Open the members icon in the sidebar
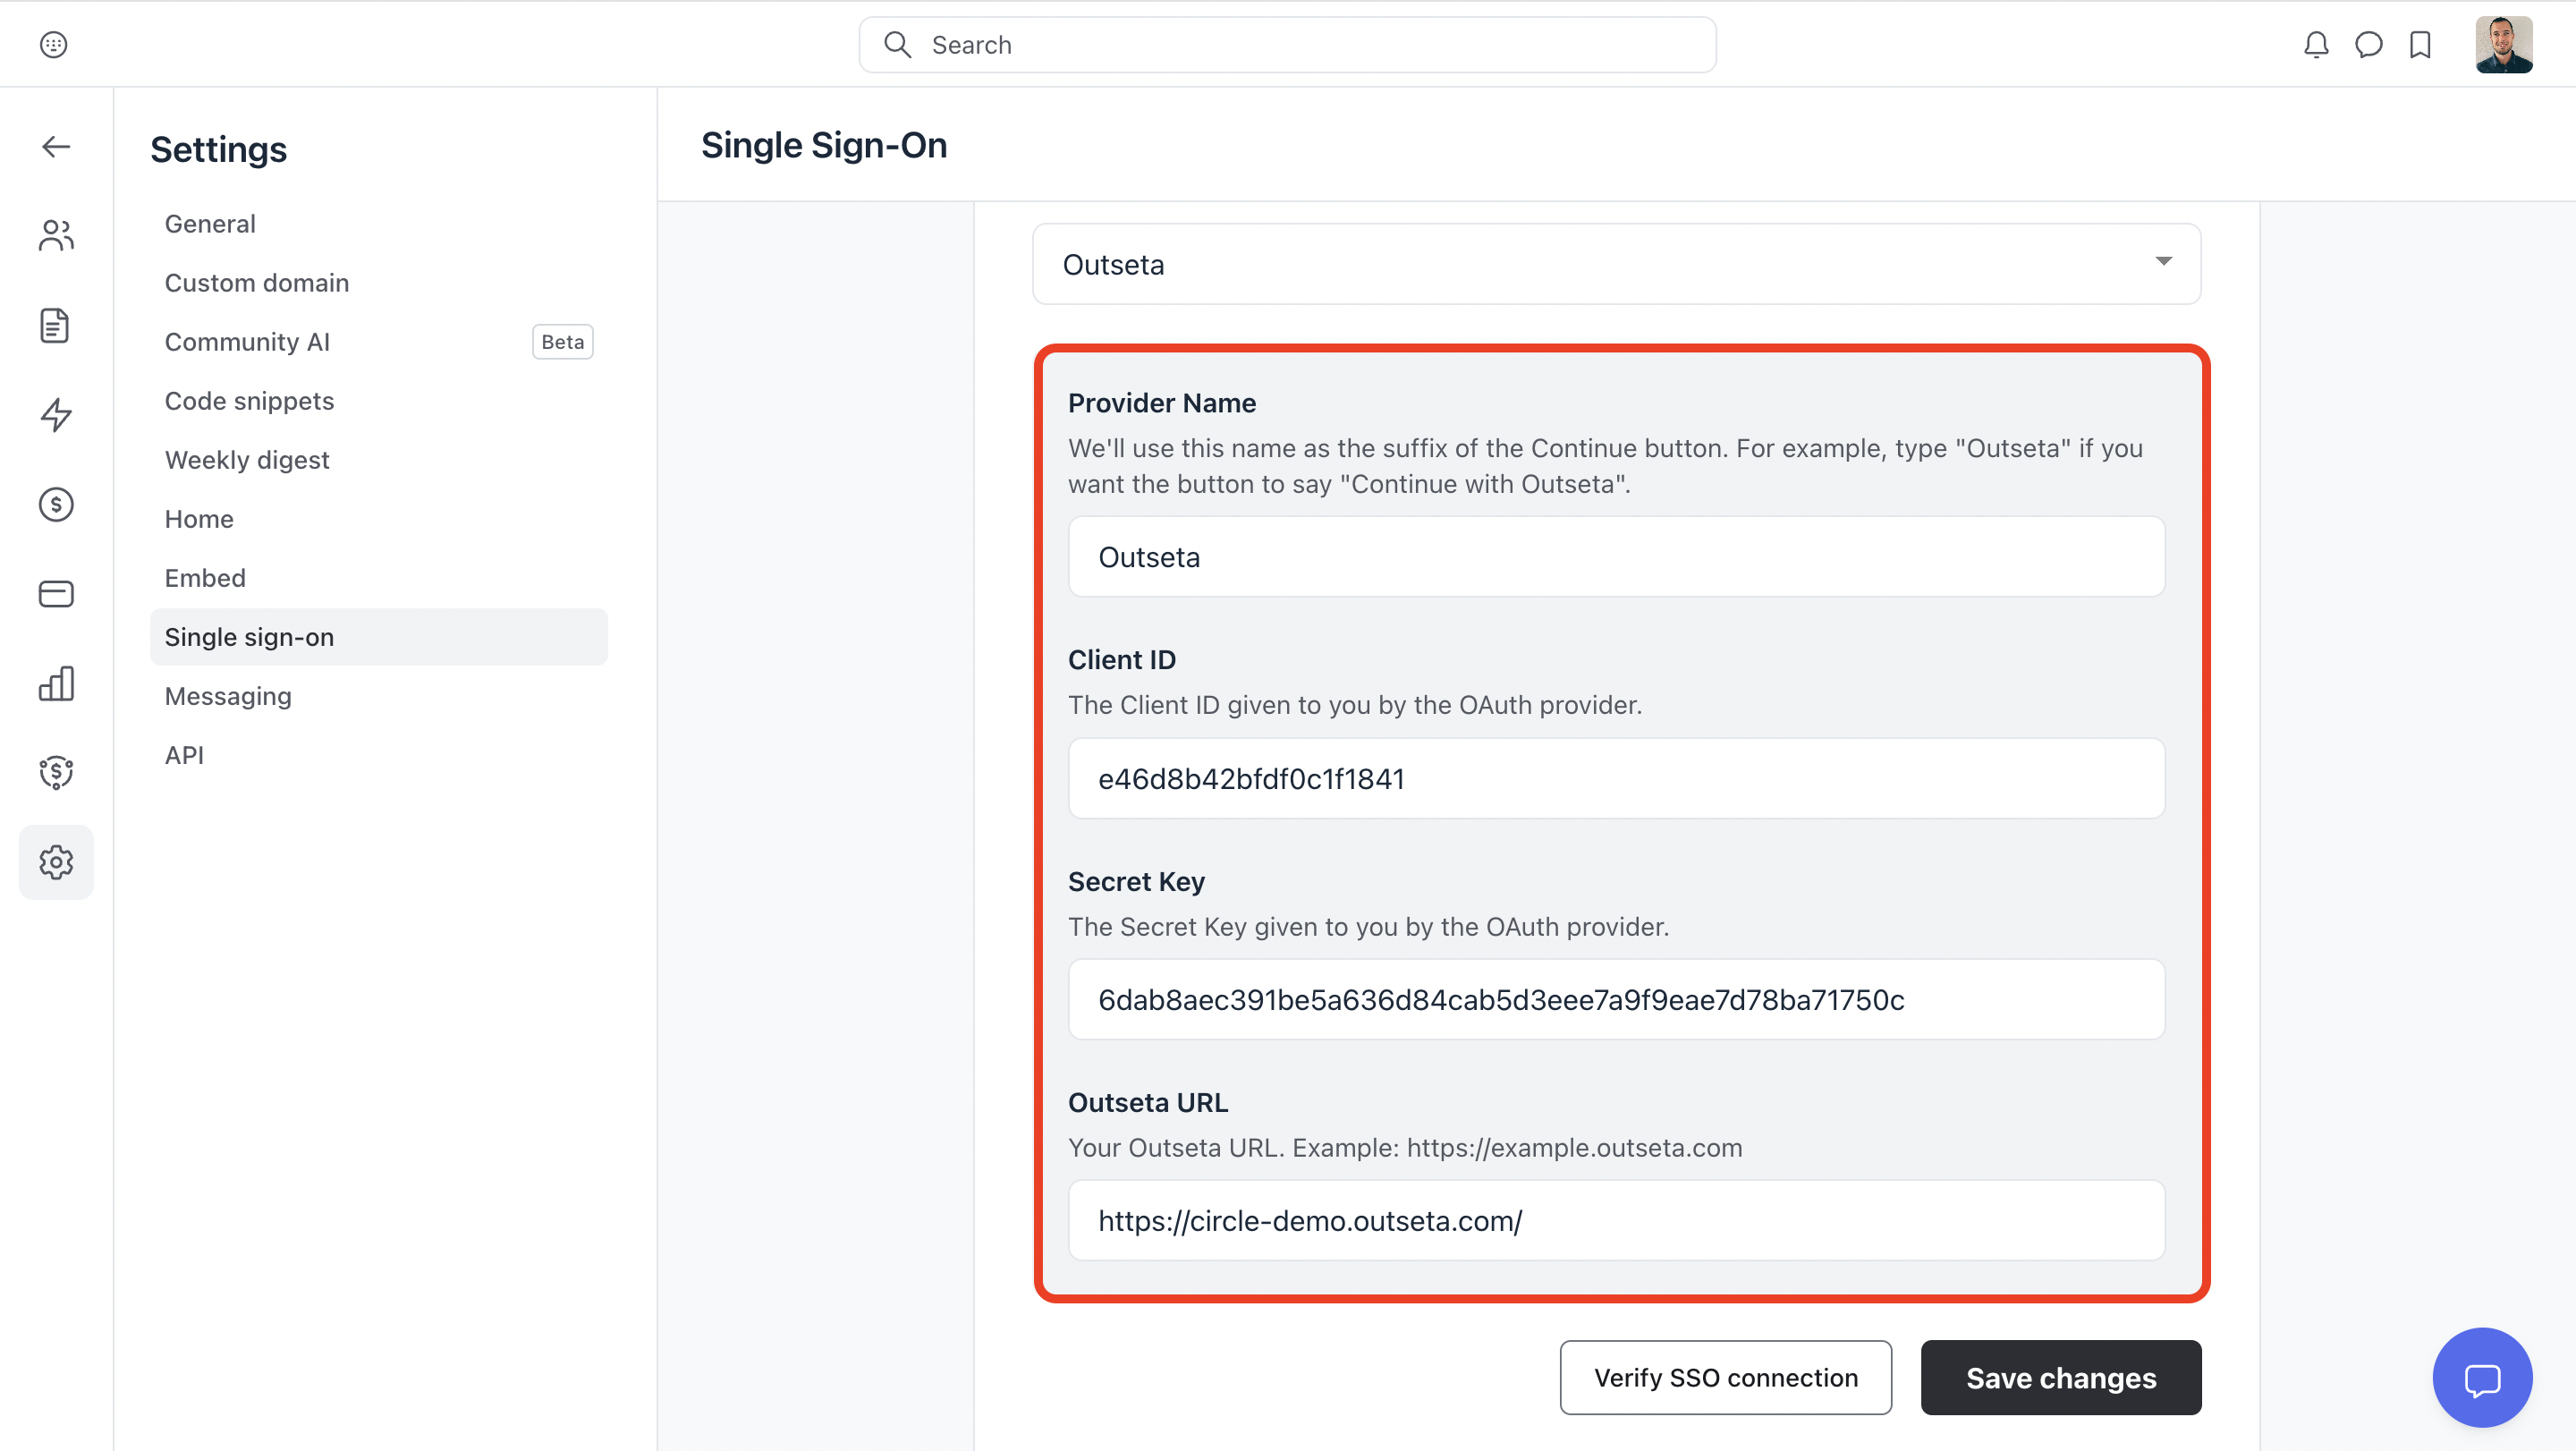Image resolution: width=2576 pixels, height=1451 pixels. (x=56, y=236)
